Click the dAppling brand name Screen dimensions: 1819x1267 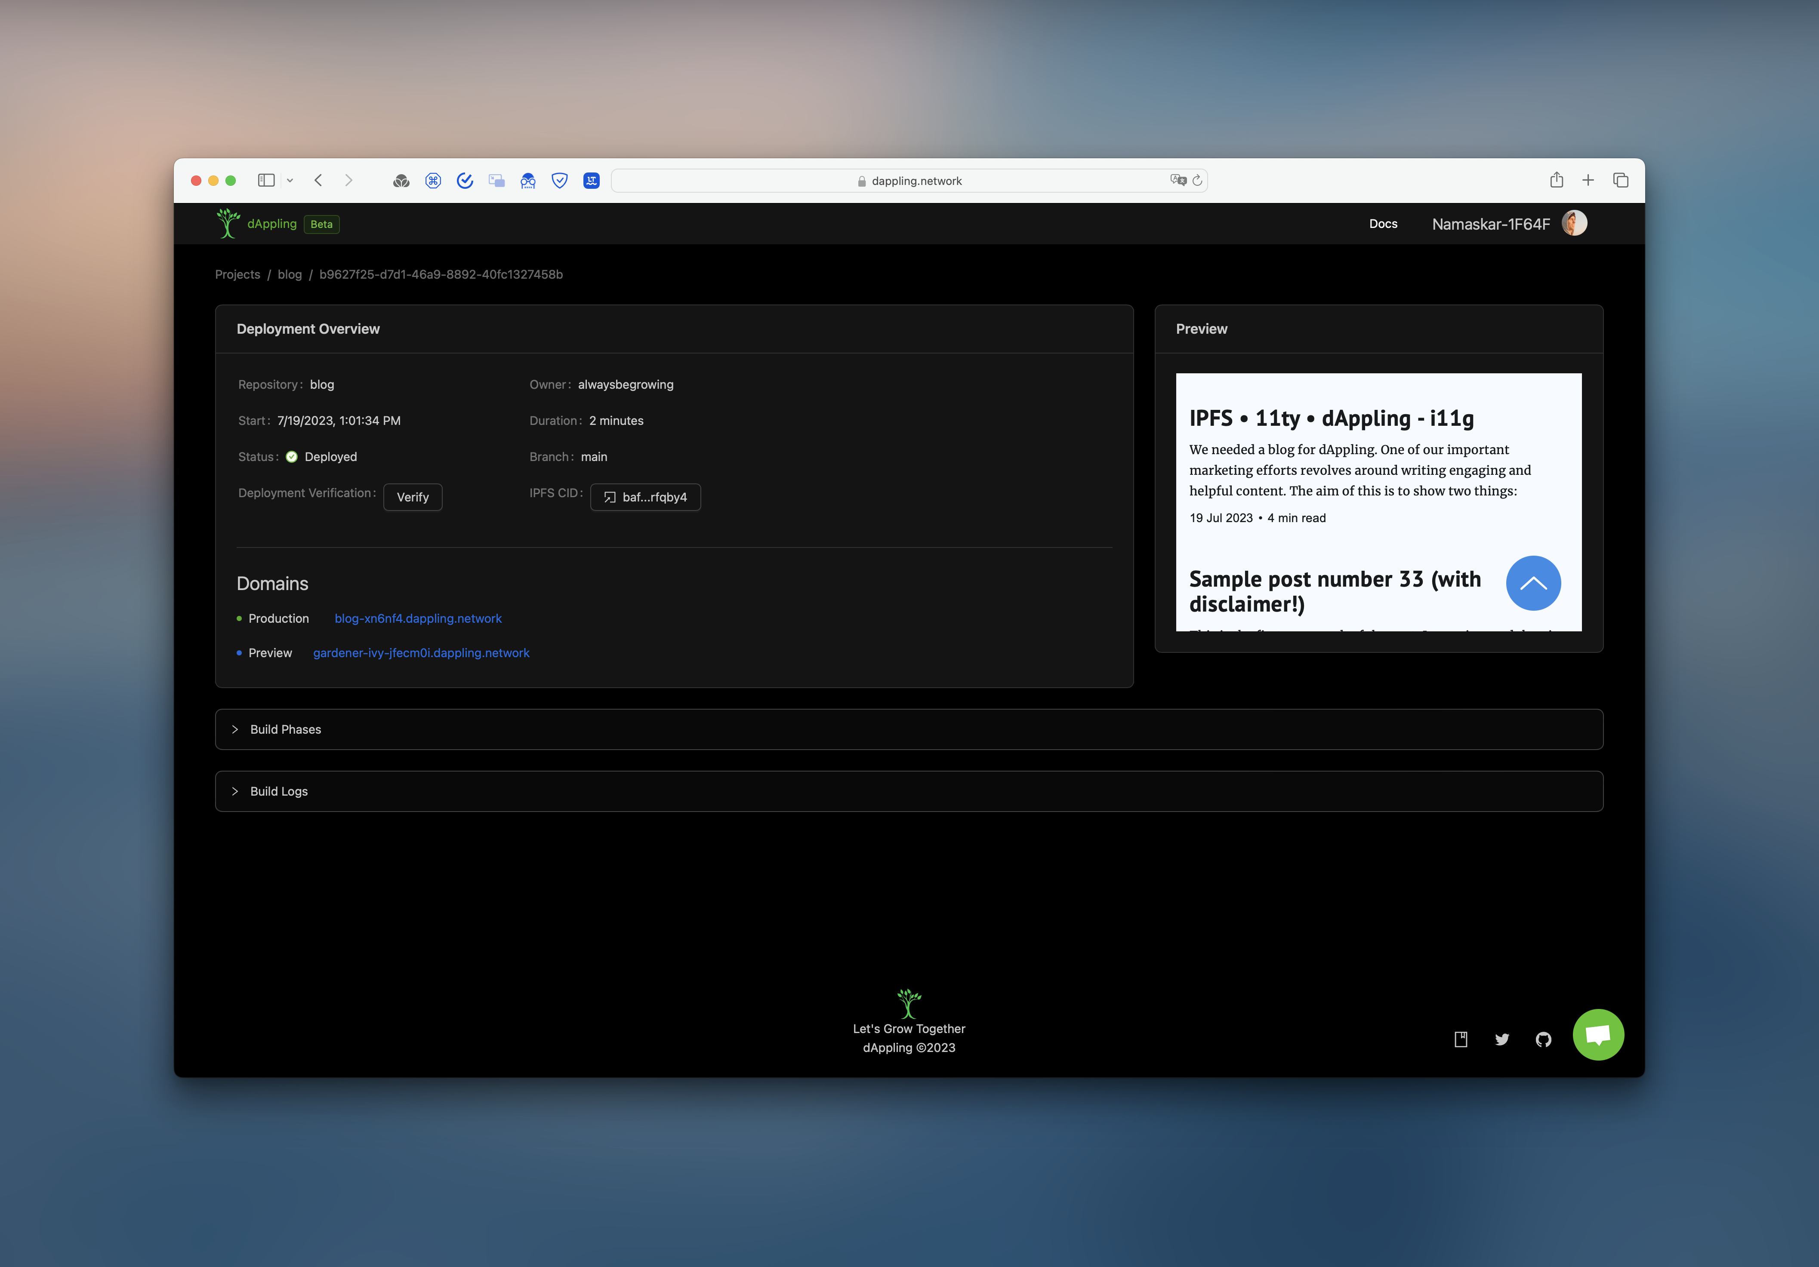tap(272, 224)
